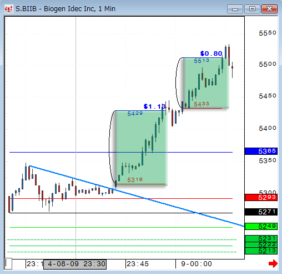Click the 5429 exit price label
Viewport: 282px width, 274px height.
(x=135, y=114)
